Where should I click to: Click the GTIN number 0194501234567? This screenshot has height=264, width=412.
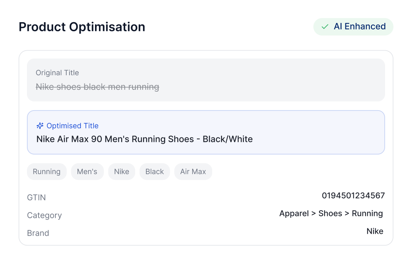[353, 196]
